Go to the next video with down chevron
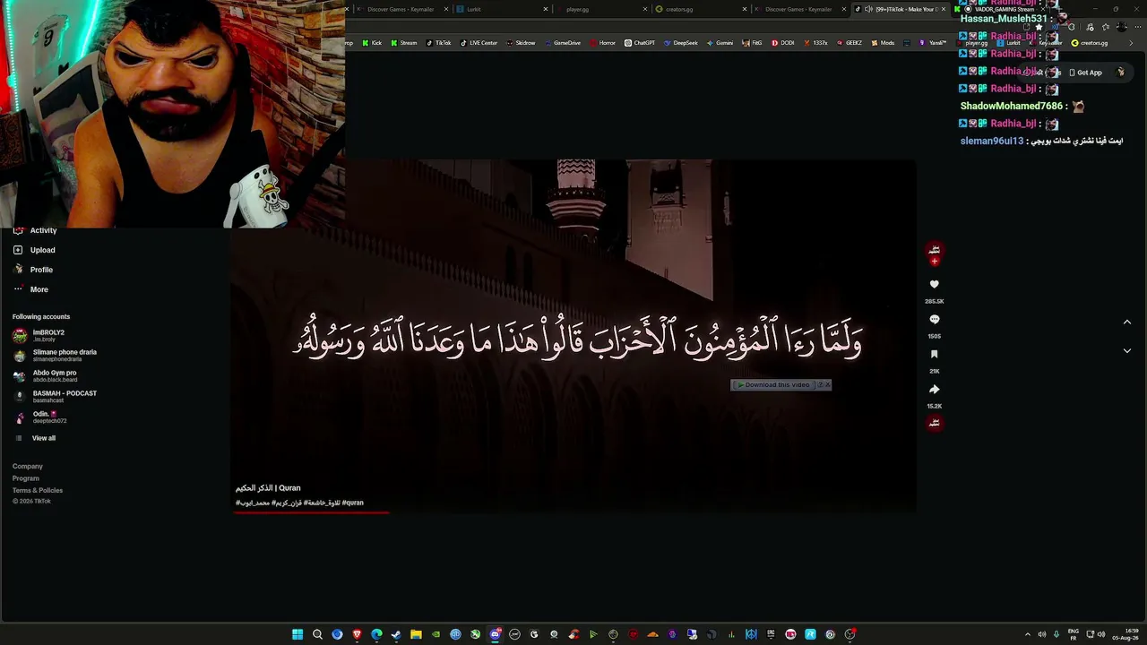The height and width of the screenshot is (645, 1147). (x=1127, y=350)
